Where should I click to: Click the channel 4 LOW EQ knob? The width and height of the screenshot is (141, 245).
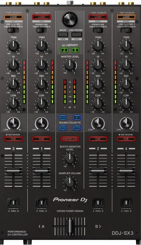[126, 104]
